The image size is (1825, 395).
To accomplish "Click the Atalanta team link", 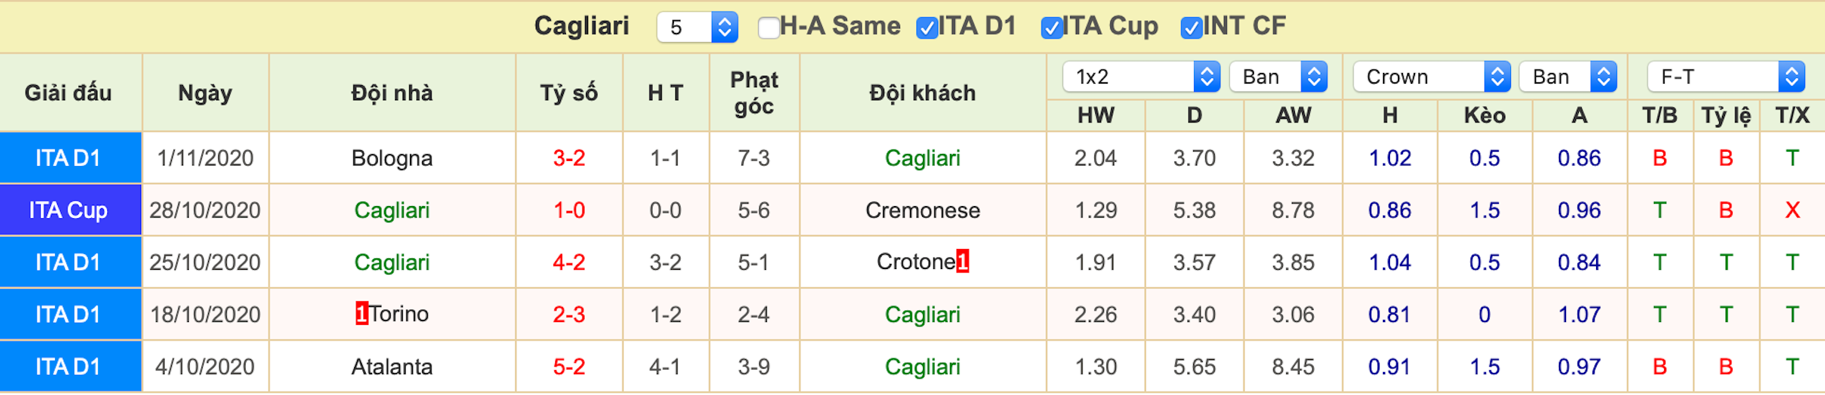I will tap(392, 367).
